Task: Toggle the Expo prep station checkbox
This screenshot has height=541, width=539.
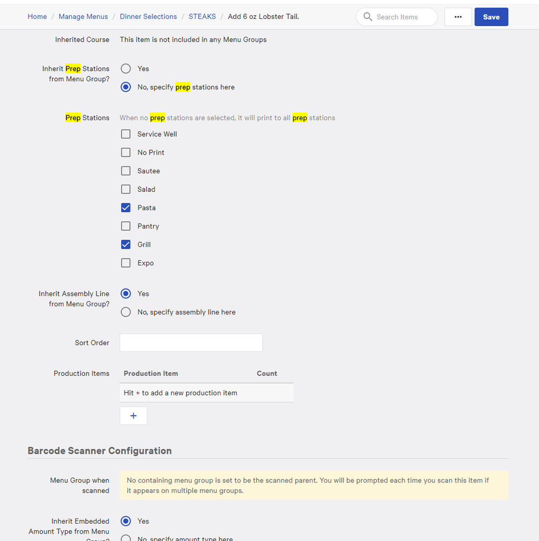Action: (126, 263)
